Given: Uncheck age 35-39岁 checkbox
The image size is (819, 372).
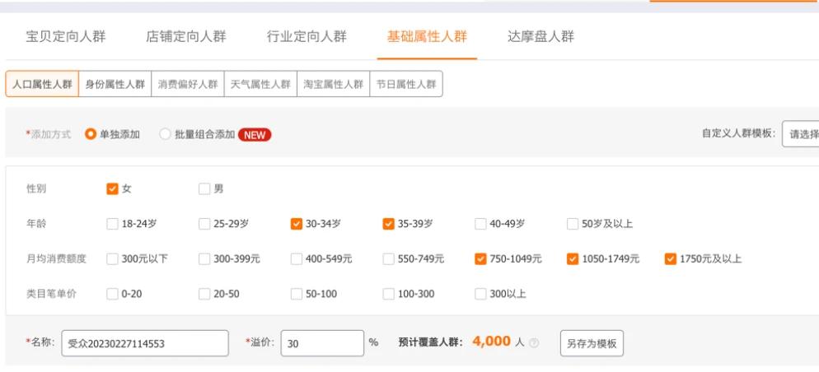Looking at the screenshot, I should click(388, 224).
